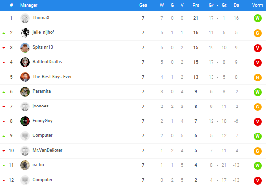
Task: Click ca-bo's green W form badge
Action: 257,165
